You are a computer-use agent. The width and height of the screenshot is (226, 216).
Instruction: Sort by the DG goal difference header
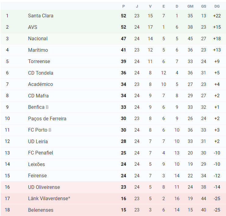click(x=217, y=6)
